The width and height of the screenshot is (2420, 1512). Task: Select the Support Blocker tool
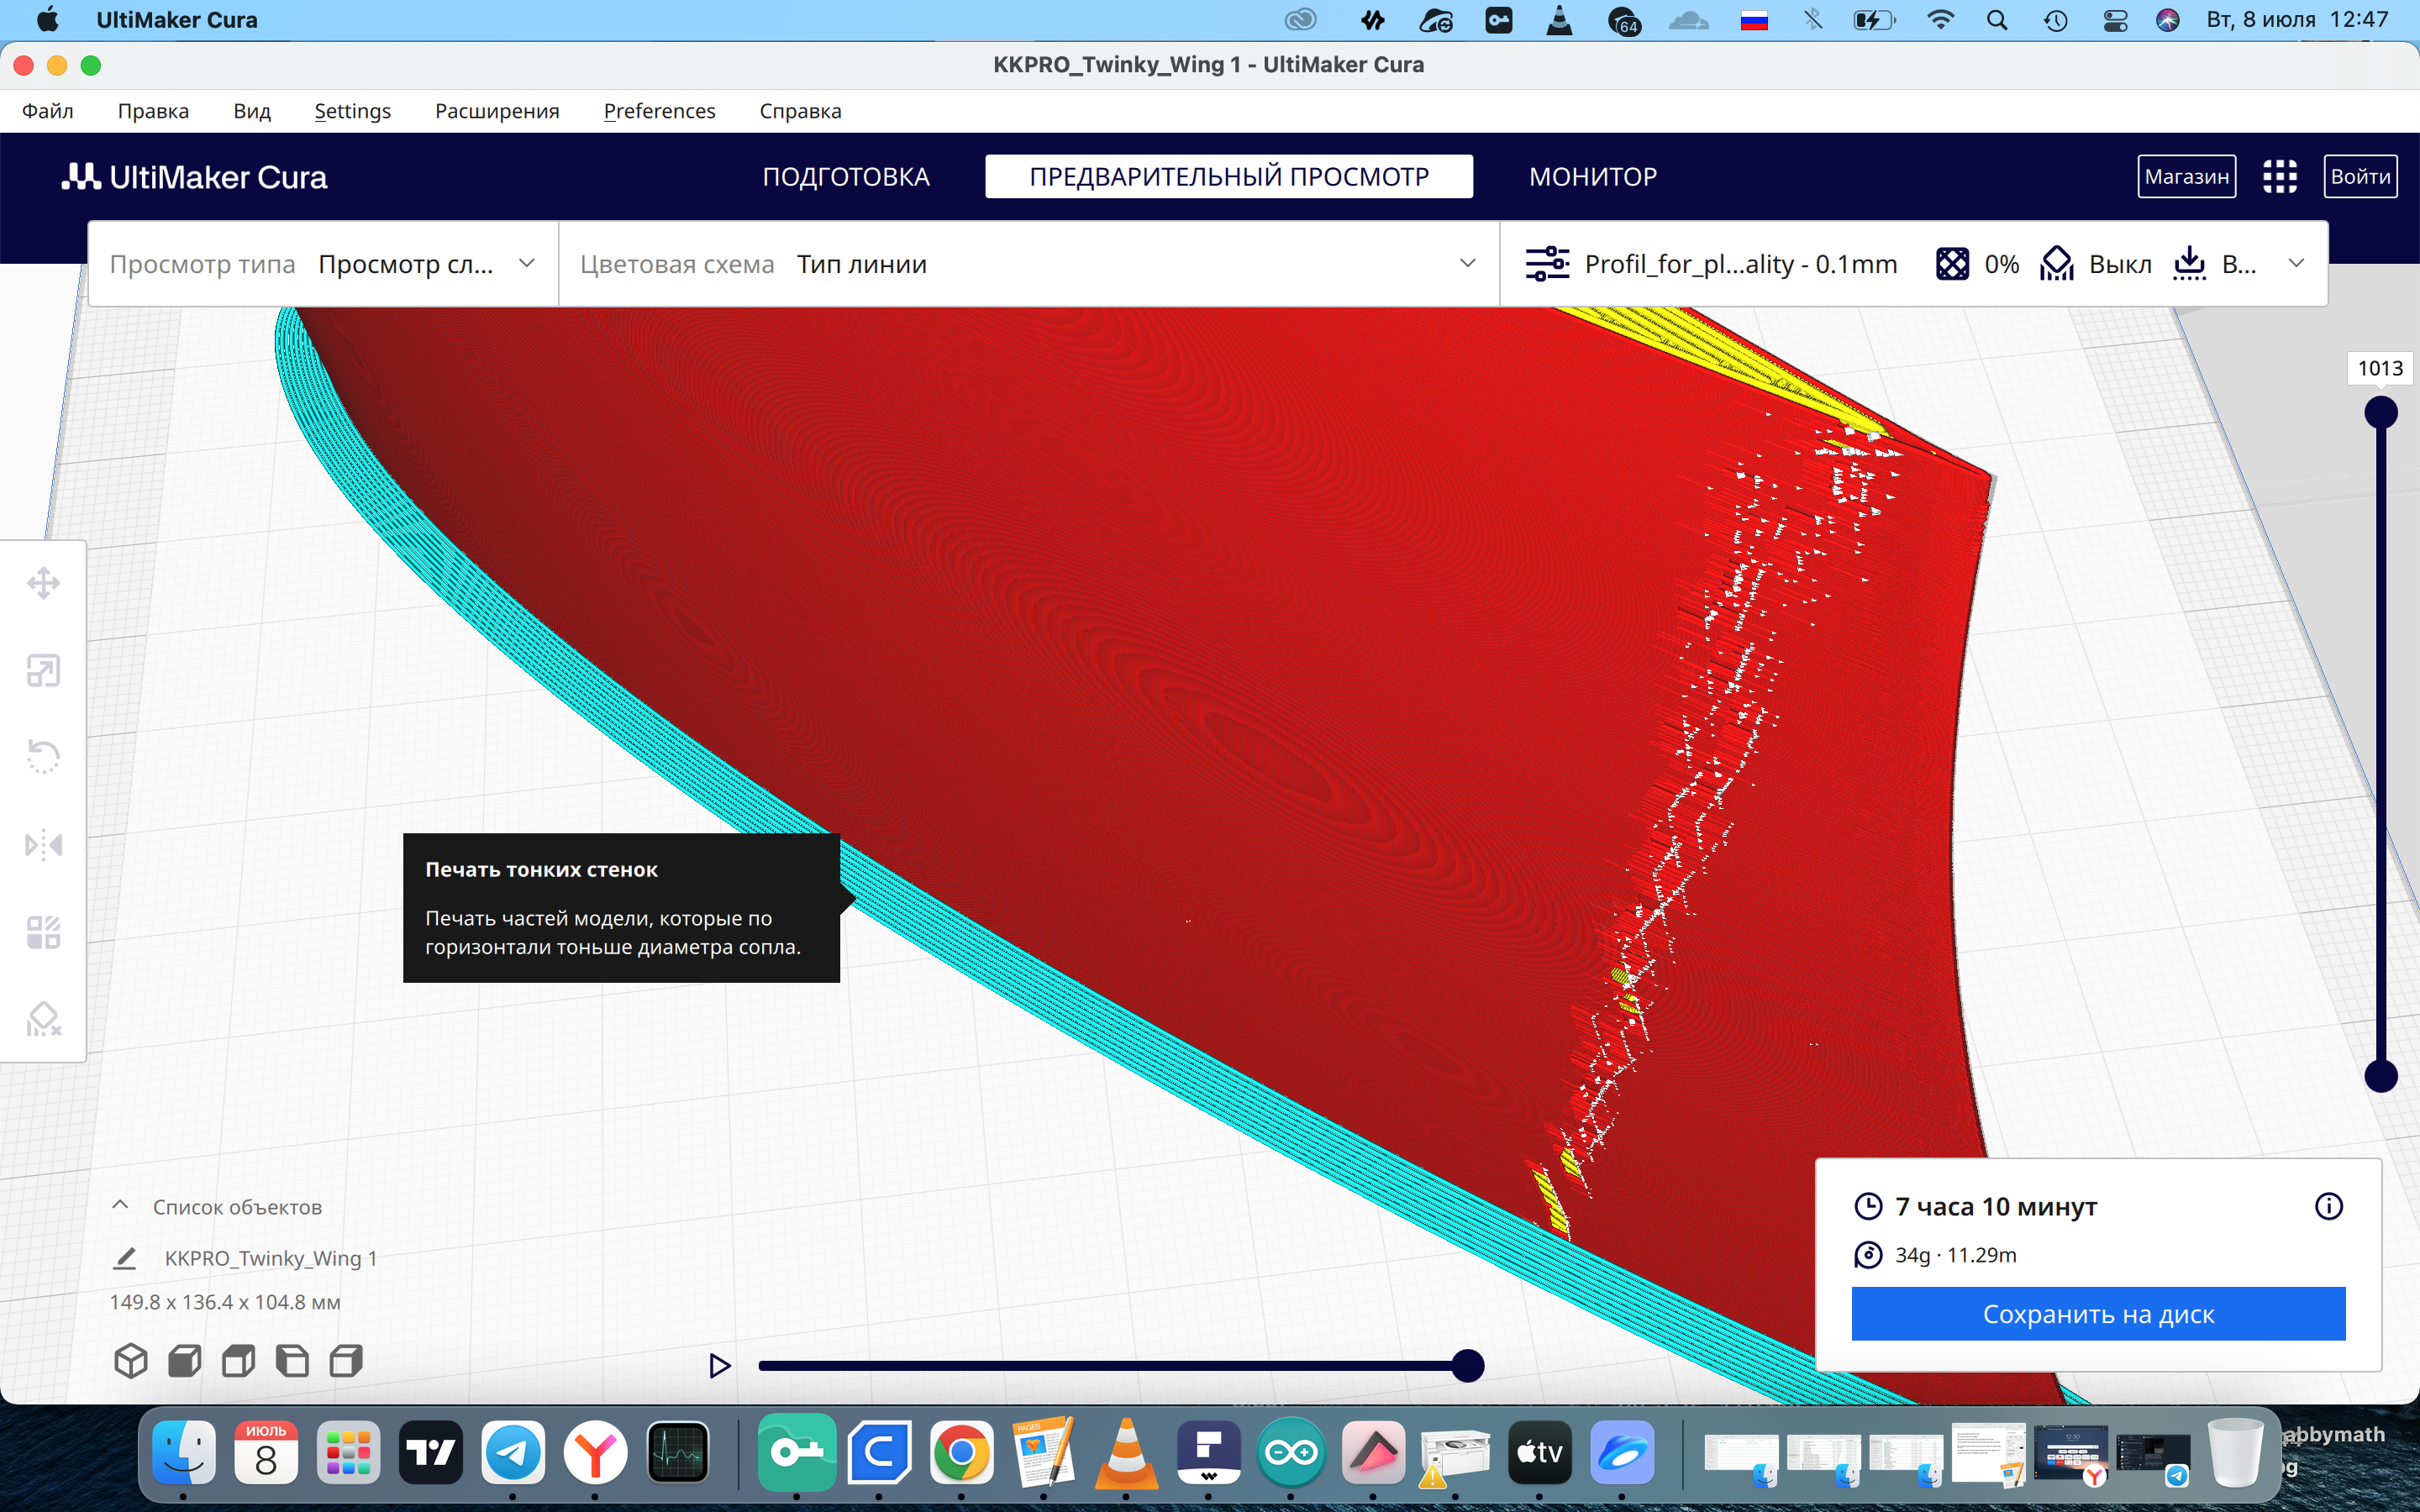coord(43,1020)
